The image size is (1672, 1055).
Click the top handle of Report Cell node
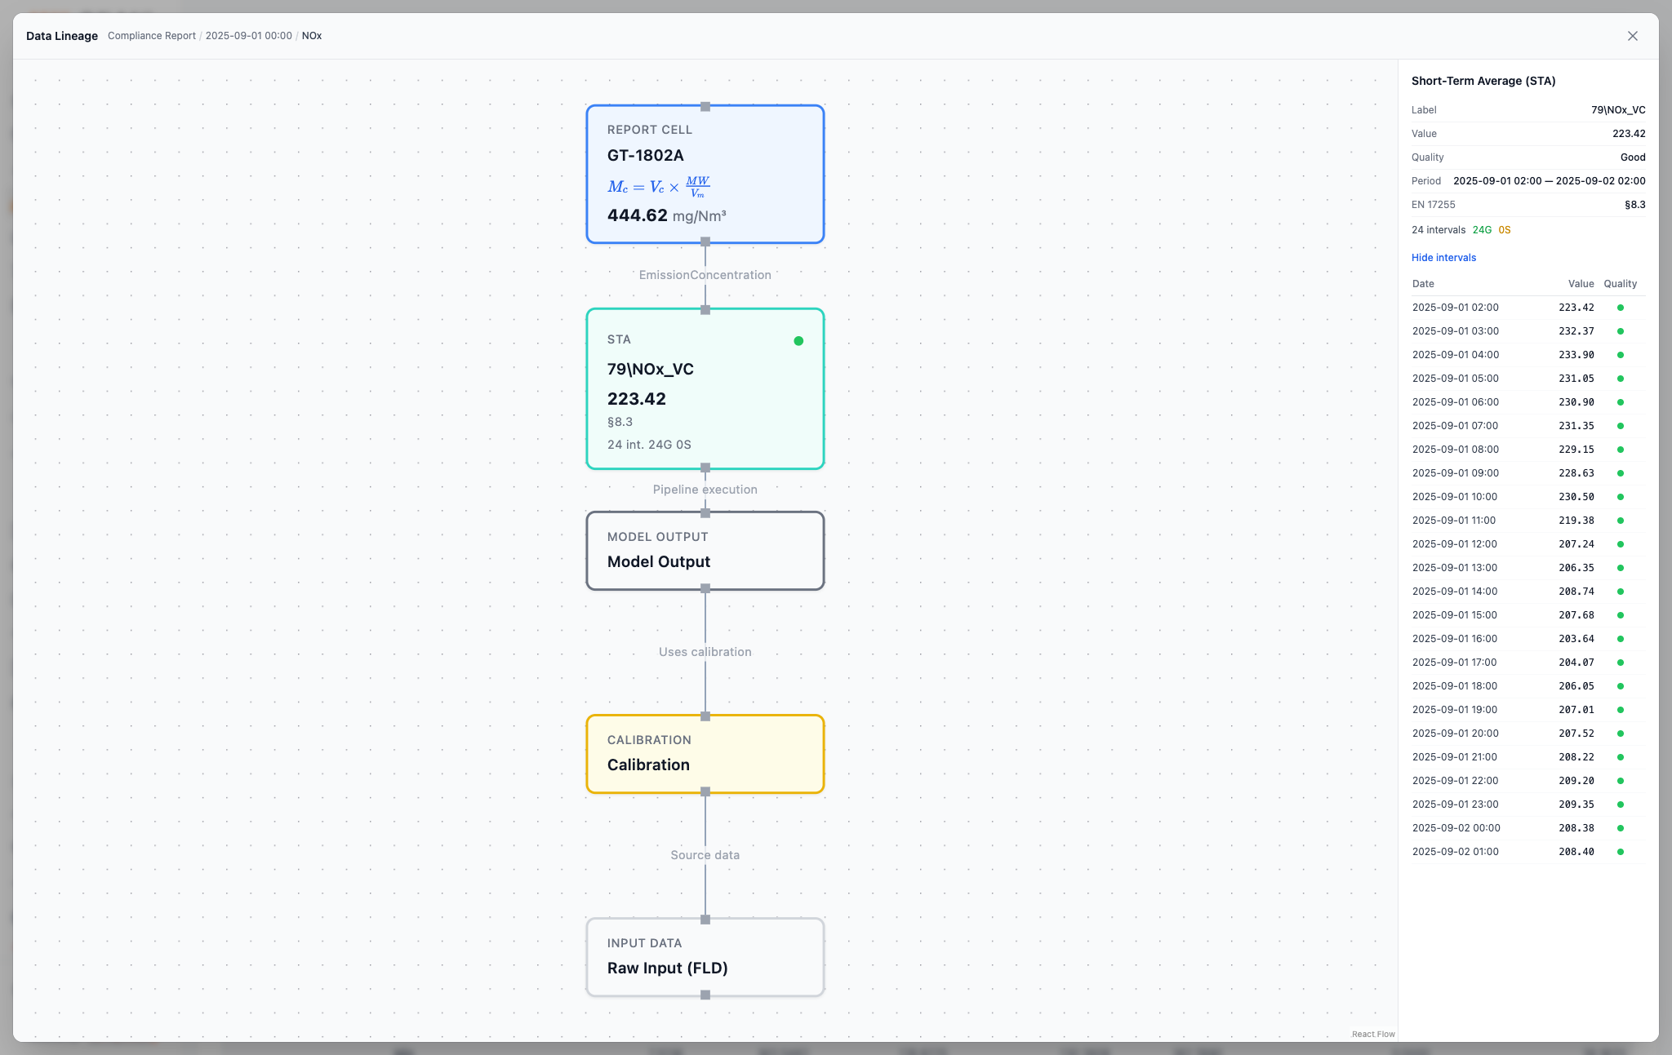tap(705, 106)
